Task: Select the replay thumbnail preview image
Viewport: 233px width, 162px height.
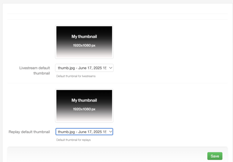Action: click(x=84, y=106)
